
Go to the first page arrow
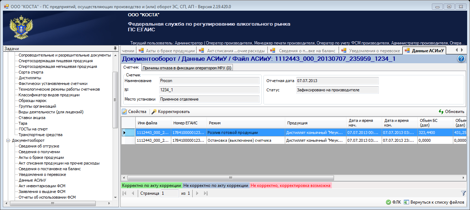click(x=125, y=193)
